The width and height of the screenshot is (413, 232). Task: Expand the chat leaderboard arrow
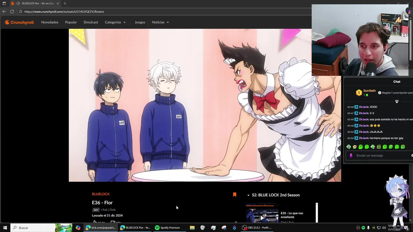(x=397, y=101)
